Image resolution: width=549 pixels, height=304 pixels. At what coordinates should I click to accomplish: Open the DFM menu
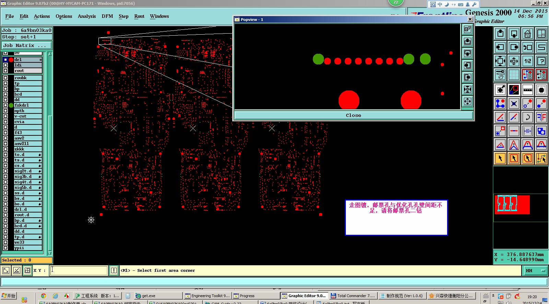click(107, 16)
